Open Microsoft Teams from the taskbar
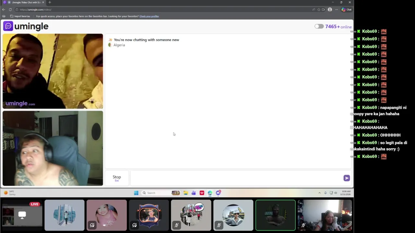This screenshot has width=415, height=233. pyautogui.click(x=194, y=193)
